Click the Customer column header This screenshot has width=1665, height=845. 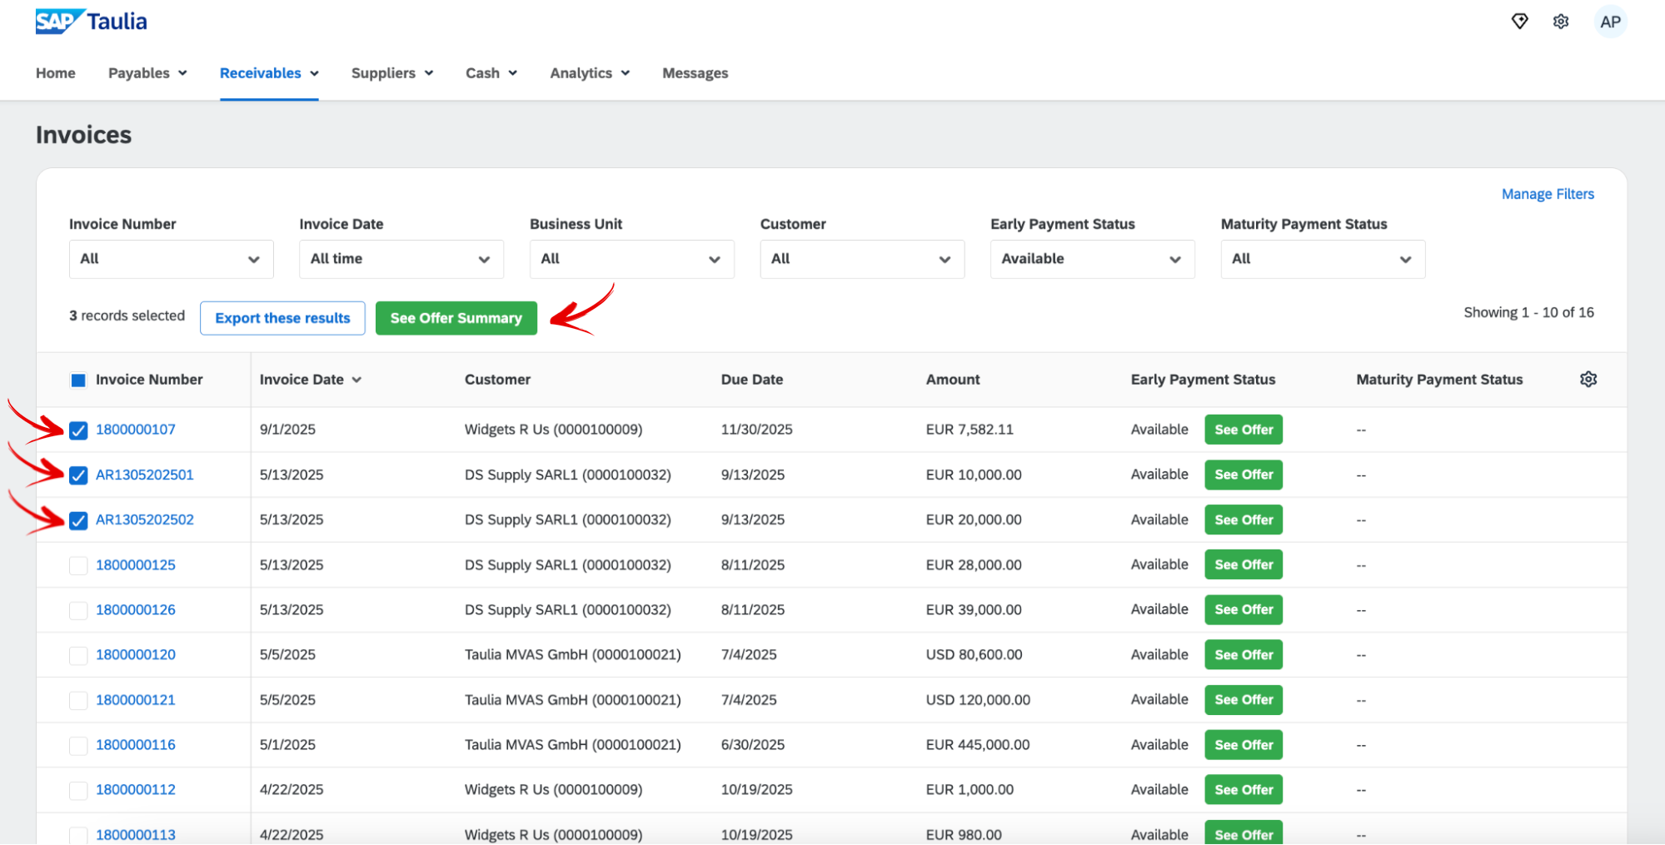(x=497, y=380)
